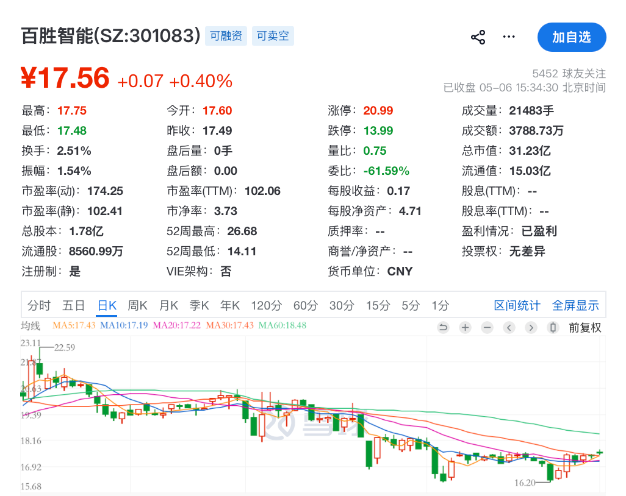Click the 最低 value 17.48
This screenshot has width=626, height=496.
tap(72, 131)
